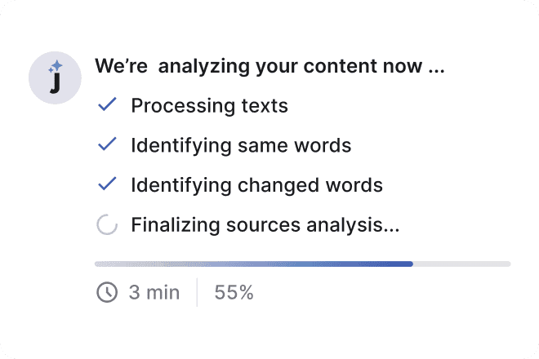Click the "Identifying same words" step label

pyautogui.click(x=241, y=145)
